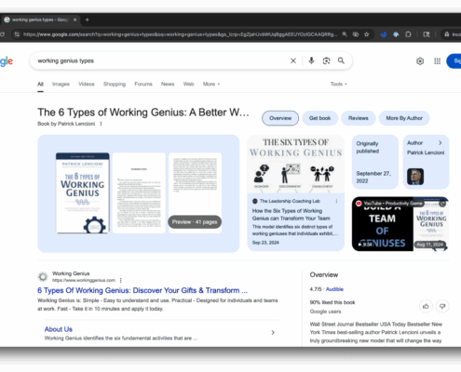Click the Google logo
The image size is (461, 372).
7,61
